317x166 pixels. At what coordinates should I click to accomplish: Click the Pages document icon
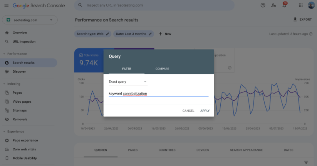pyautogui.click(x=7, y=93)
